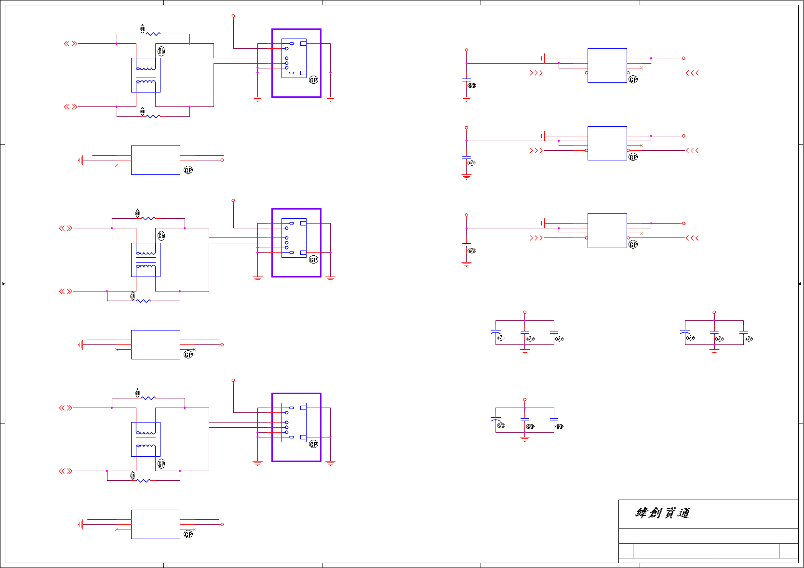Screen dimensions: 804x568
Task: Click the power terminal above the far-right capacitor bank
Action: (x=714, y=312)
